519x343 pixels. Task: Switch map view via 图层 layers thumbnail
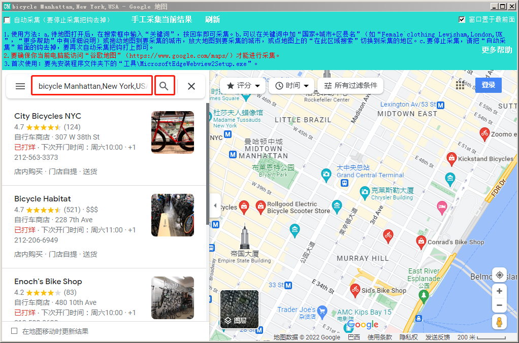coord(239,308)
